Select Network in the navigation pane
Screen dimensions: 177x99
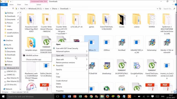(x=9, y=89)
